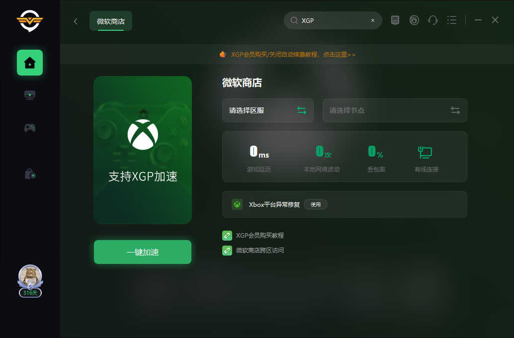
Task: Close the accelerator window
Action: coord(495,20)
